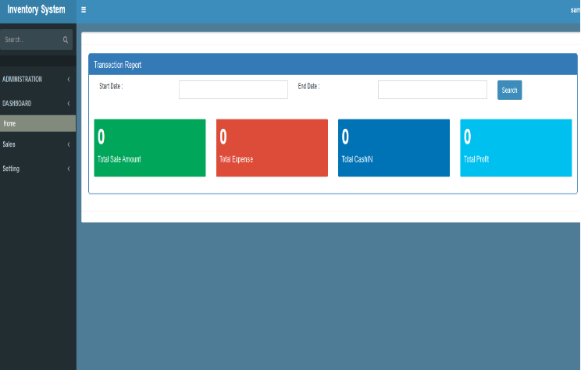Collapse the chevron next to DASHBOARD

(69, 104)
